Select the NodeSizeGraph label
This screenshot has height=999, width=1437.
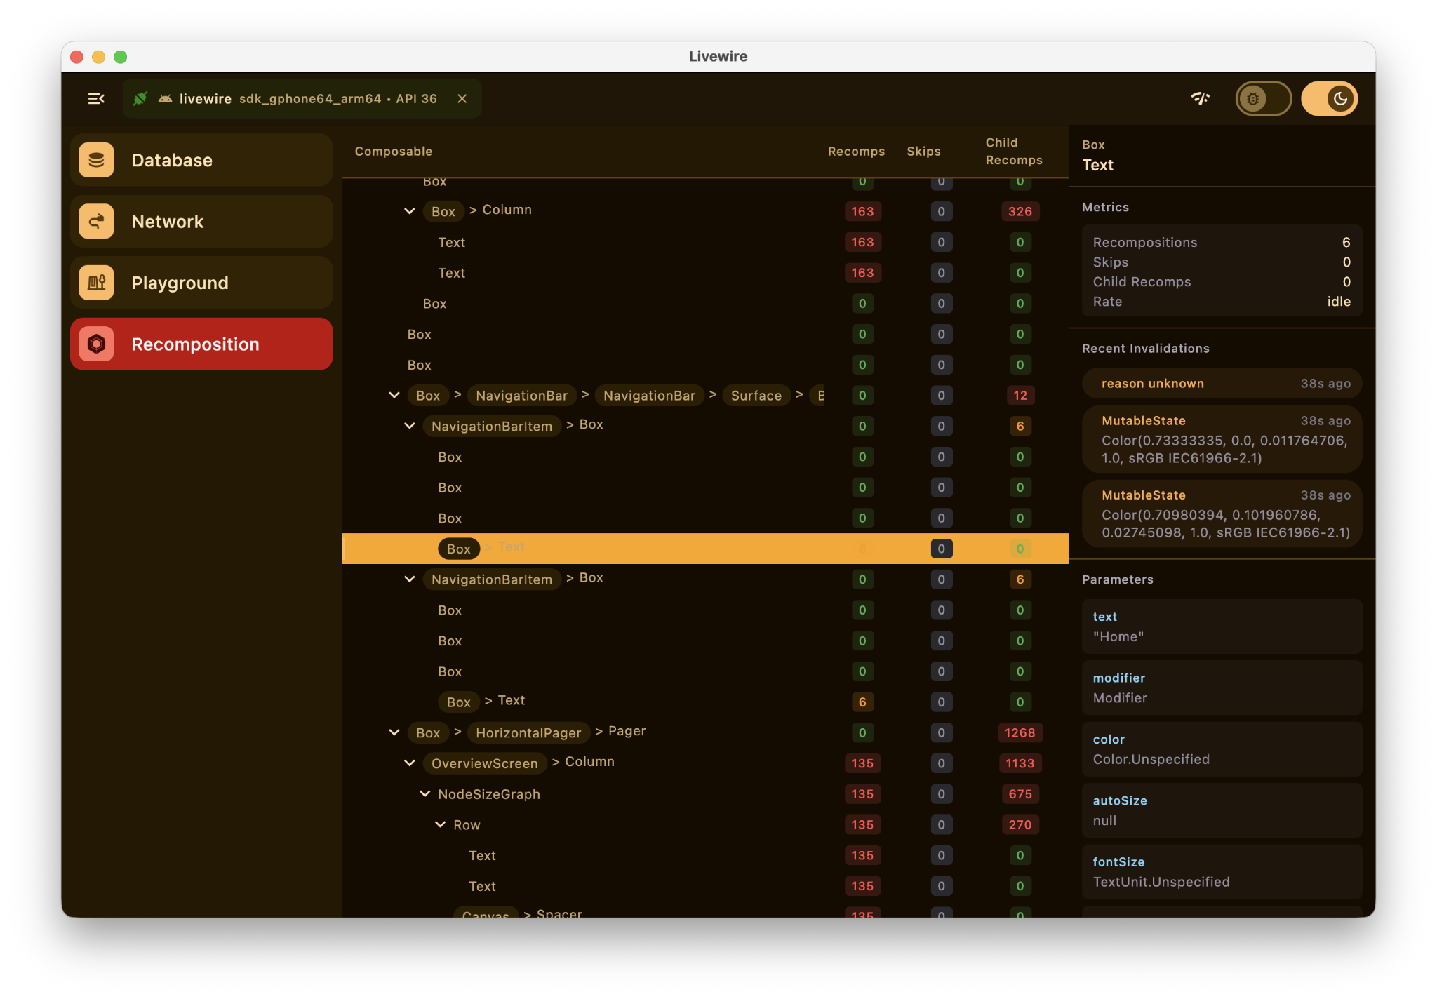click(x=489, y=794)
